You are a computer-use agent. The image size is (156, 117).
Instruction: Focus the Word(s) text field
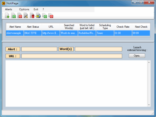(x=98, y=49)
